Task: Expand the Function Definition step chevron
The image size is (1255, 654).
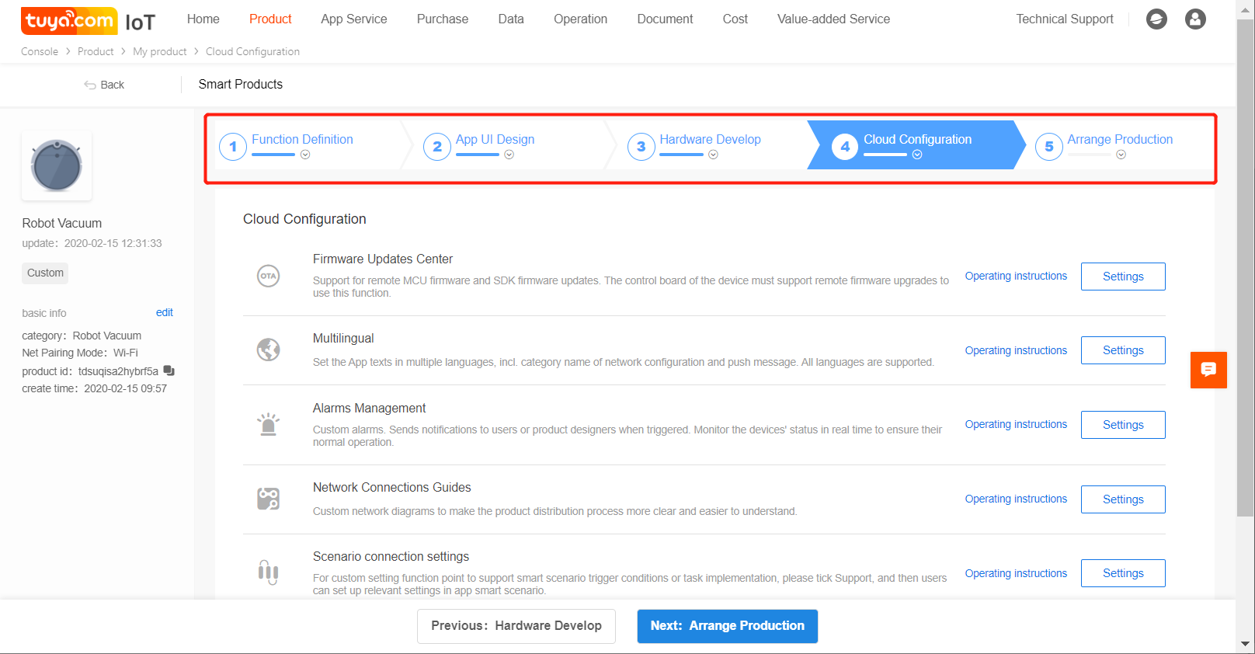Action: click(x=305, y=155)
